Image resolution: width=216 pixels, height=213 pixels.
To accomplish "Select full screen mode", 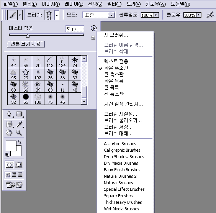I will (x=20, y=175).
